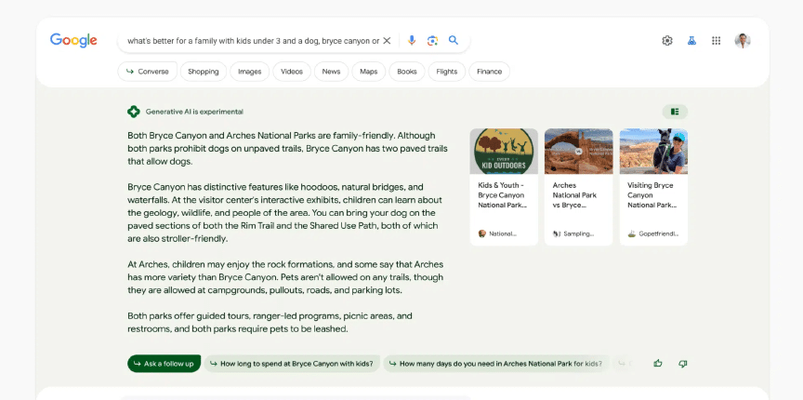Image resolution: width=803 pixels, height=400 pixels.
Task: Open 'Kids & Youth - Bryce Canyon' link
Action: 503,195
